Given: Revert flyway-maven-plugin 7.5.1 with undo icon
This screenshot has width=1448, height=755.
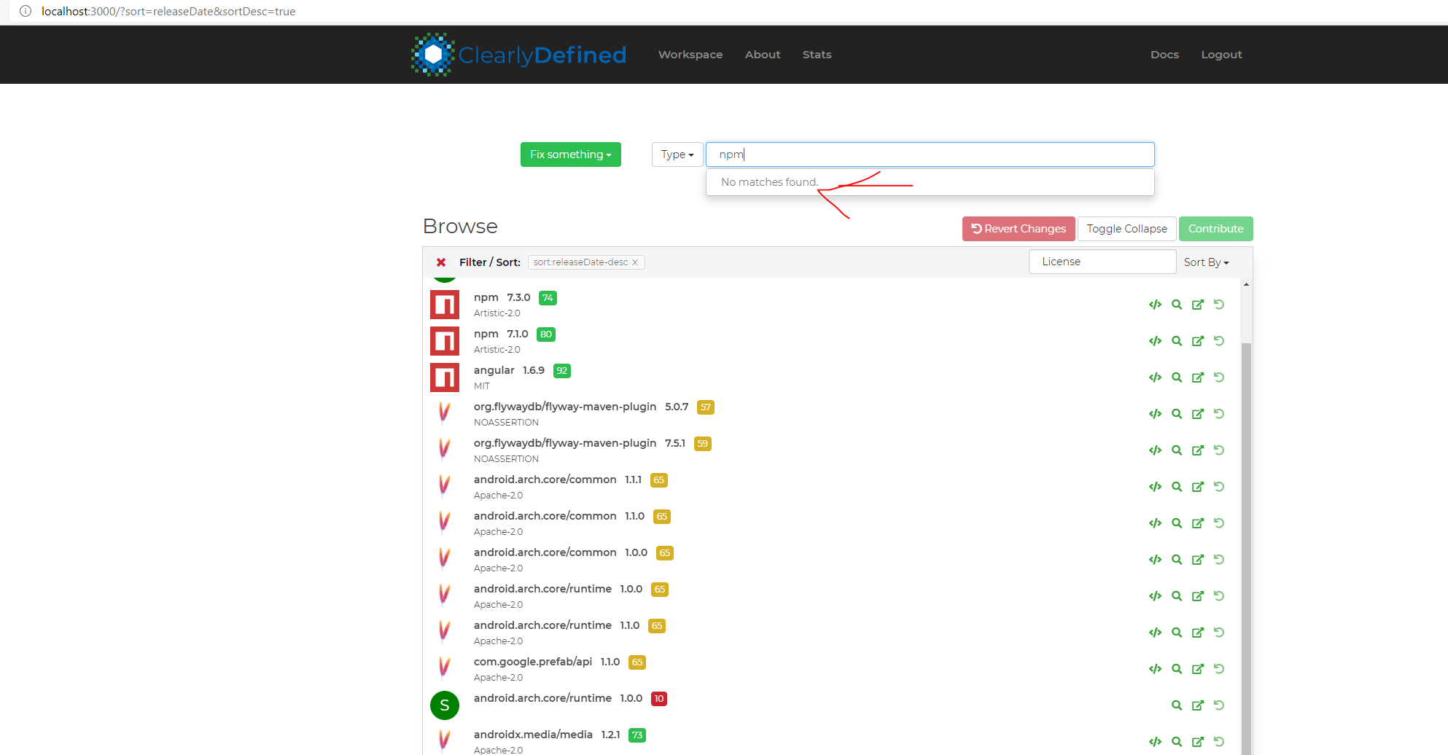Looking at the screenshot, I should (1219, 450).
